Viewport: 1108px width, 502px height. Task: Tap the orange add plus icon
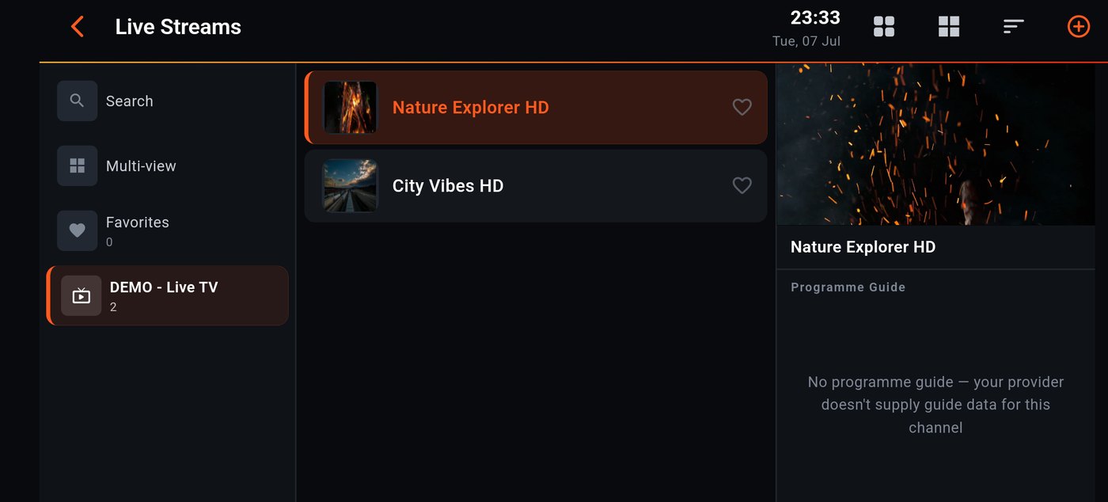pyautogui.click(x=1079, y=27)
